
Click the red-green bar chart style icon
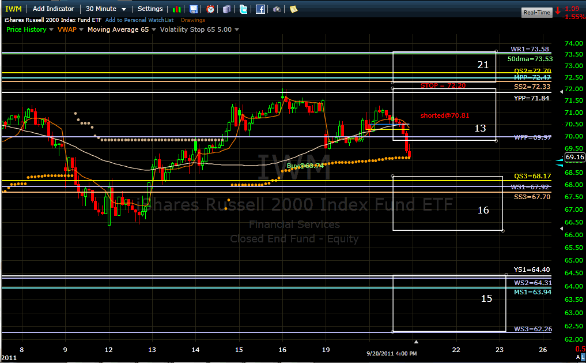click(177, 9)
